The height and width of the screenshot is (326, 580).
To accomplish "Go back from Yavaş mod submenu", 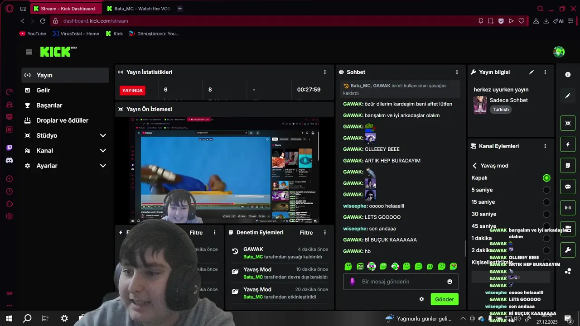I will 474,166.
